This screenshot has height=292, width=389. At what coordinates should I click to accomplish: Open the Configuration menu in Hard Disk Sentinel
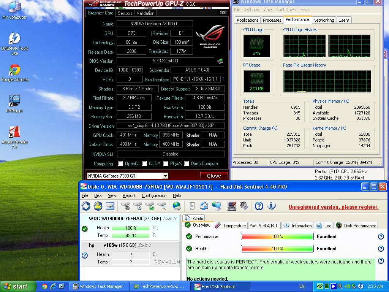(x=154, y=195)
